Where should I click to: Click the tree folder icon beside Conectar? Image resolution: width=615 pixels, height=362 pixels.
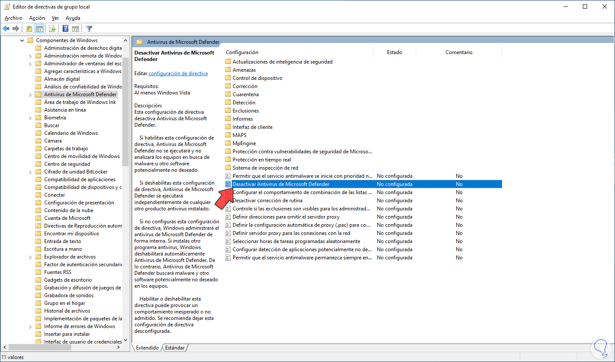tap(38, 195)
